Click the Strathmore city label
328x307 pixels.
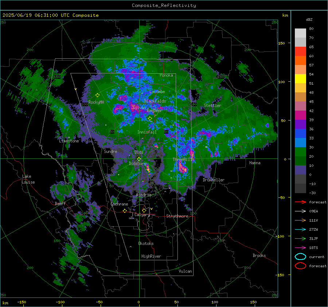click(177, 216)
